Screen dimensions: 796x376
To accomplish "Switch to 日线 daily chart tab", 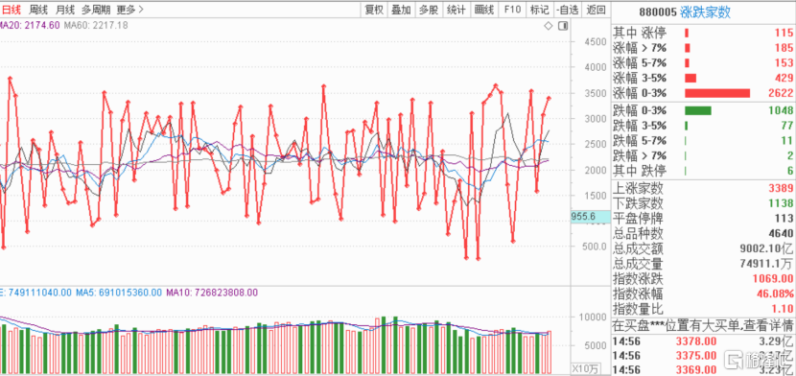I will (x=12, y=10).
